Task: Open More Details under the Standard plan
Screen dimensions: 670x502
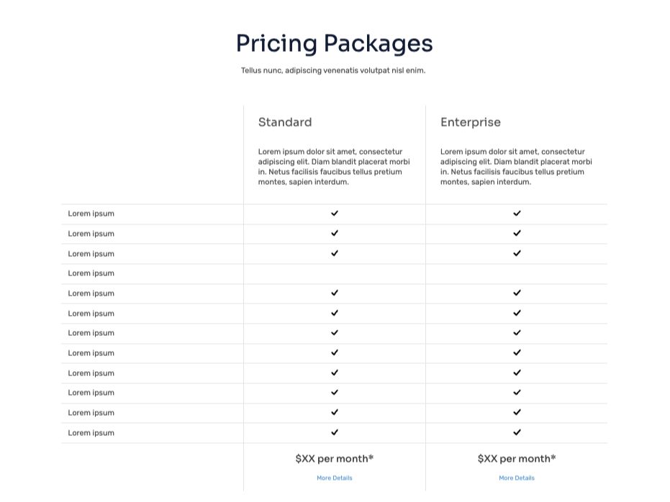Action: [x=335, y=478]
